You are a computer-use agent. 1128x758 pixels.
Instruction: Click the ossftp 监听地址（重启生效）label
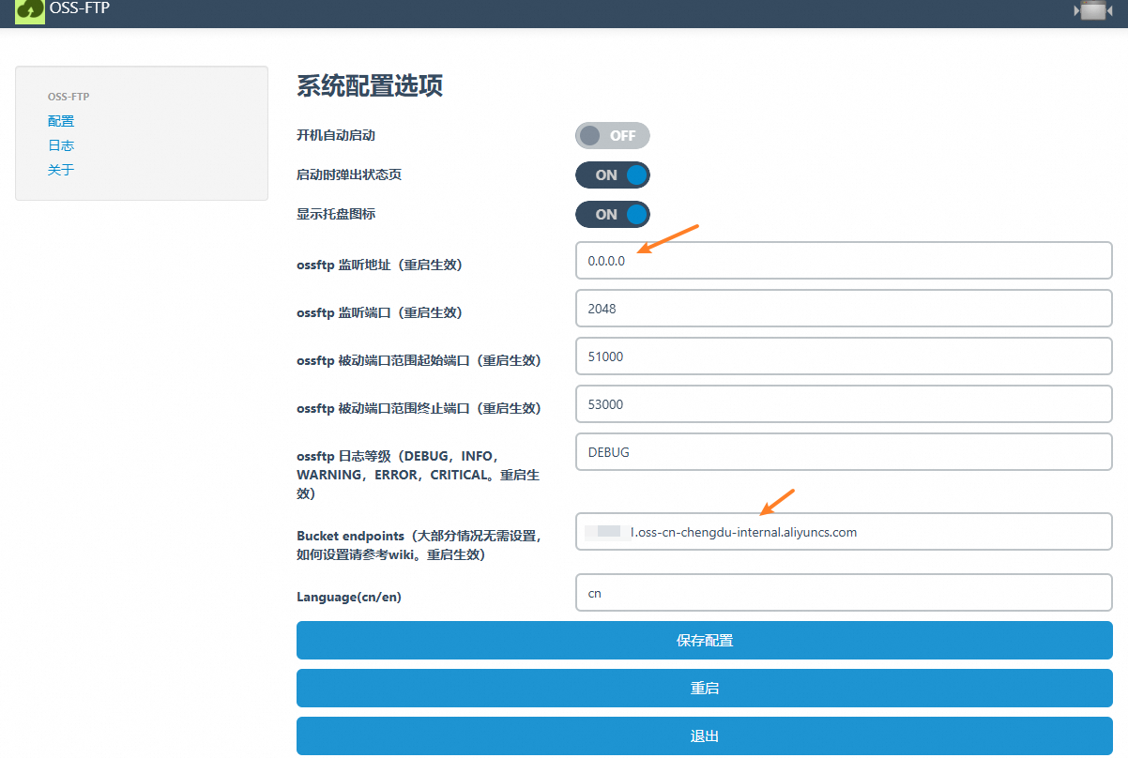(379, 265)
